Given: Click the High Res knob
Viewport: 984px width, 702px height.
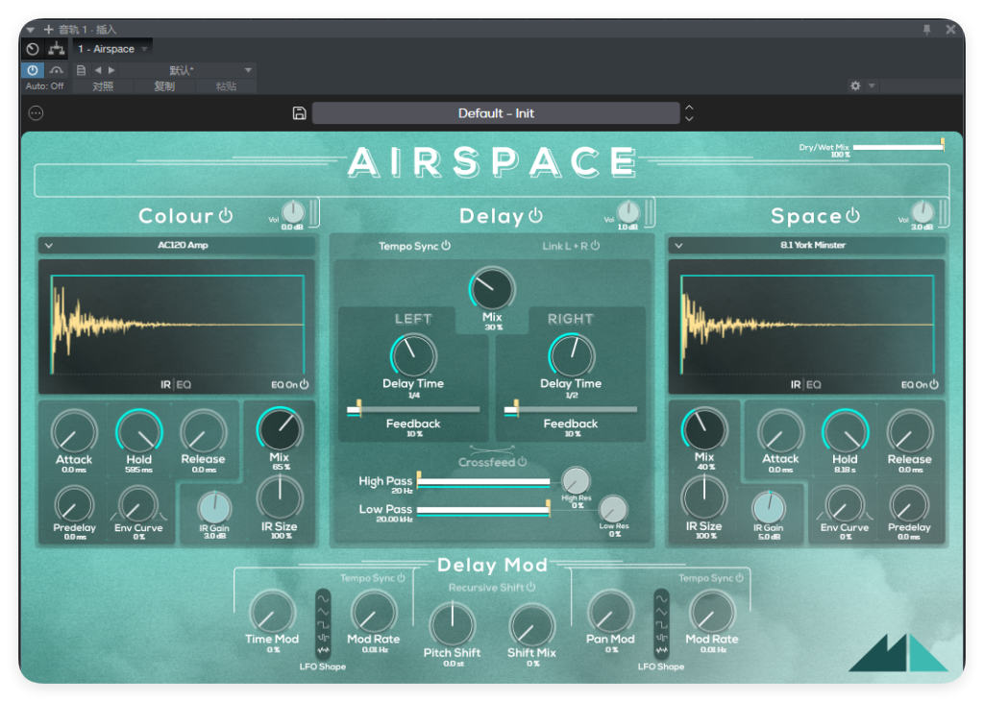Looking at the screenshot, I should coord(576,481).
